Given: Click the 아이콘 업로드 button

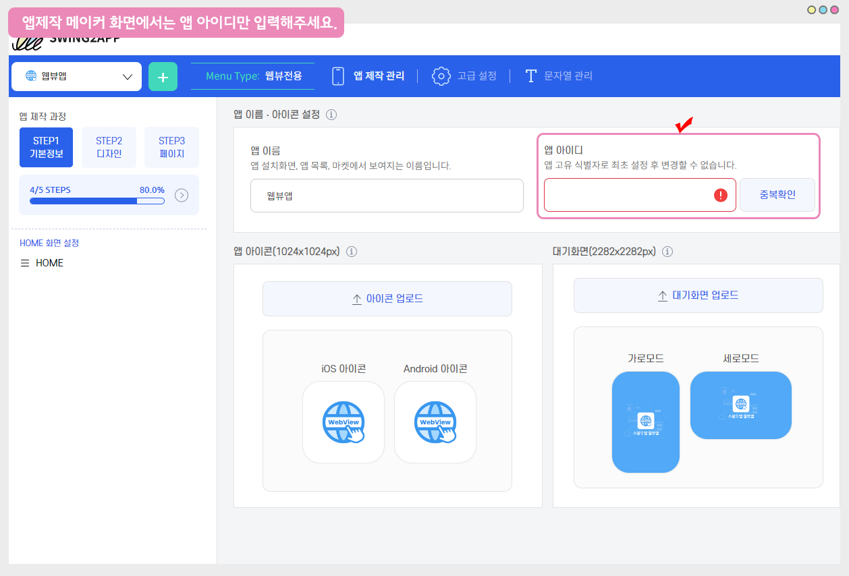Looking at the screenshot, I should coord(387,299).
